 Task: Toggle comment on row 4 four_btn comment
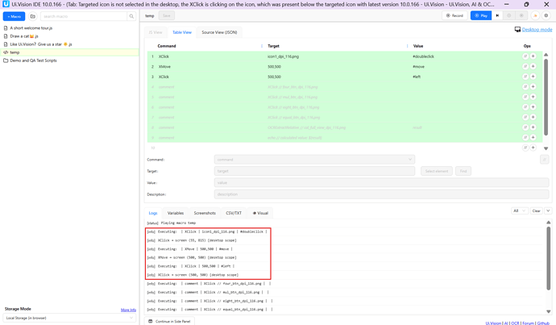(x=525, y=87)
